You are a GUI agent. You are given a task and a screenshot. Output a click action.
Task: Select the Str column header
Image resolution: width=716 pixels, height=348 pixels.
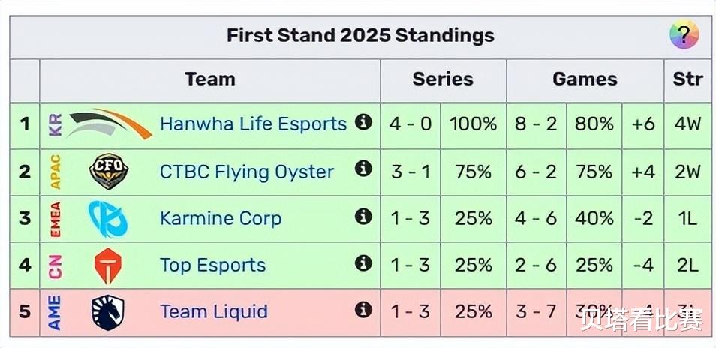[x=687, y=79]
